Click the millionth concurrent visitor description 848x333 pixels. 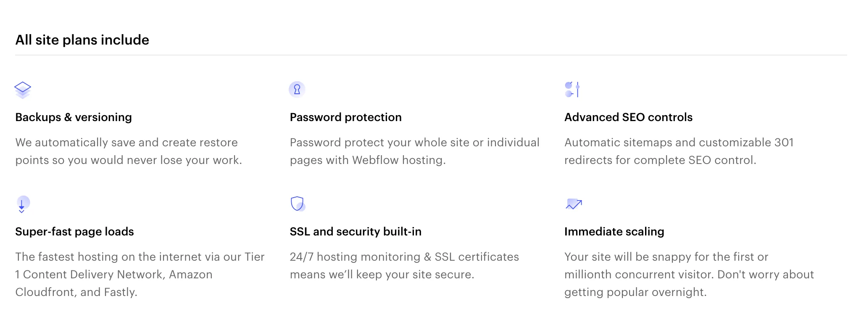coord(689,274)
